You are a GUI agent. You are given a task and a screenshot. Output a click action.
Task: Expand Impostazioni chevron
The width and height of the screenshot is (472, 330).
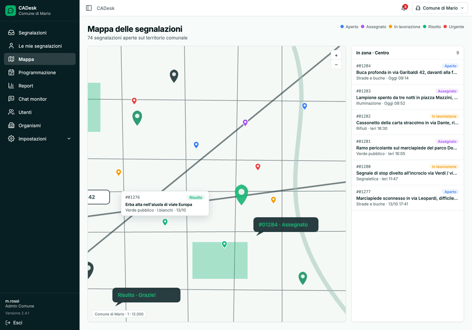point(69,139)
